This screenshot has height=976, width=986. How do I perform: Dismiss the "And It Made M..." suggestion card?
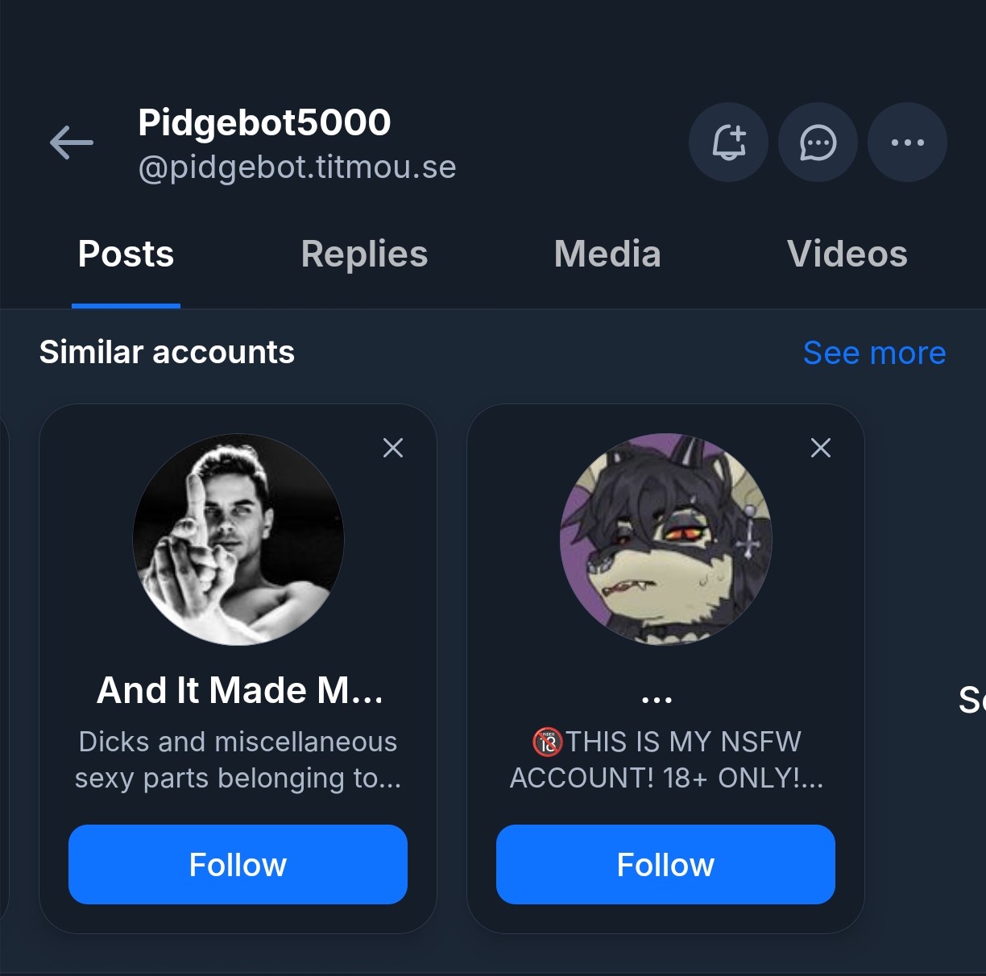[x=393, y=448]
